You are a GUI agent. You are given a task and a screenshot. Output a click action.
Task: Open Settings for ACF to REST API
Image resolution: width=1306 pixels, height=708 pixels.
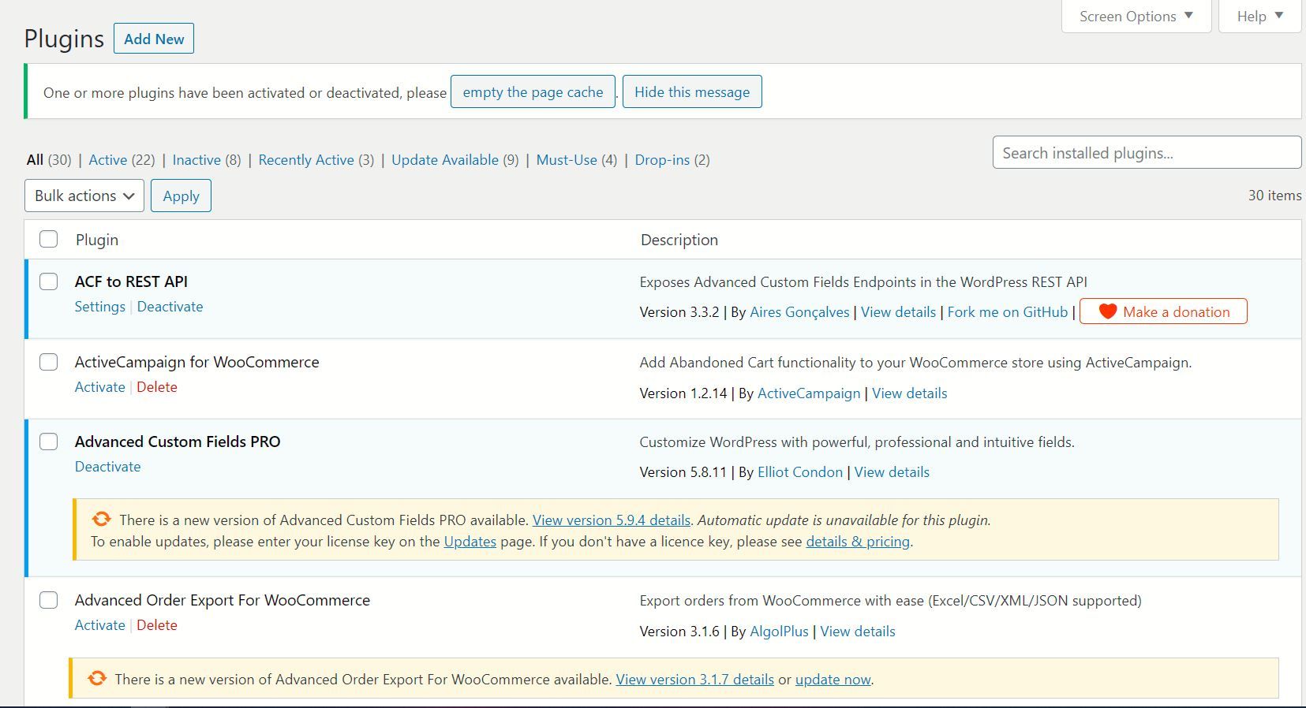pyautogui.click(x=99, y=306)
